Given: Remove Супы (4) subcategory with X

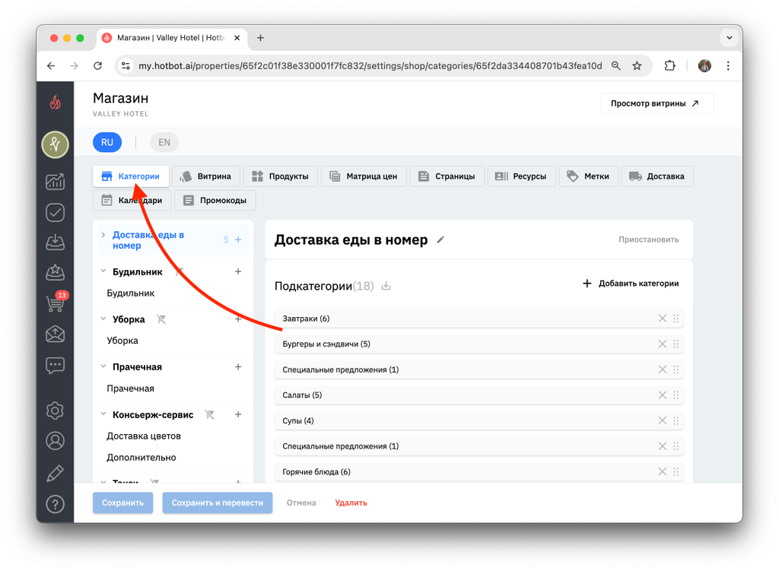Looking at the screenshot, I should (x=663, y=420).
